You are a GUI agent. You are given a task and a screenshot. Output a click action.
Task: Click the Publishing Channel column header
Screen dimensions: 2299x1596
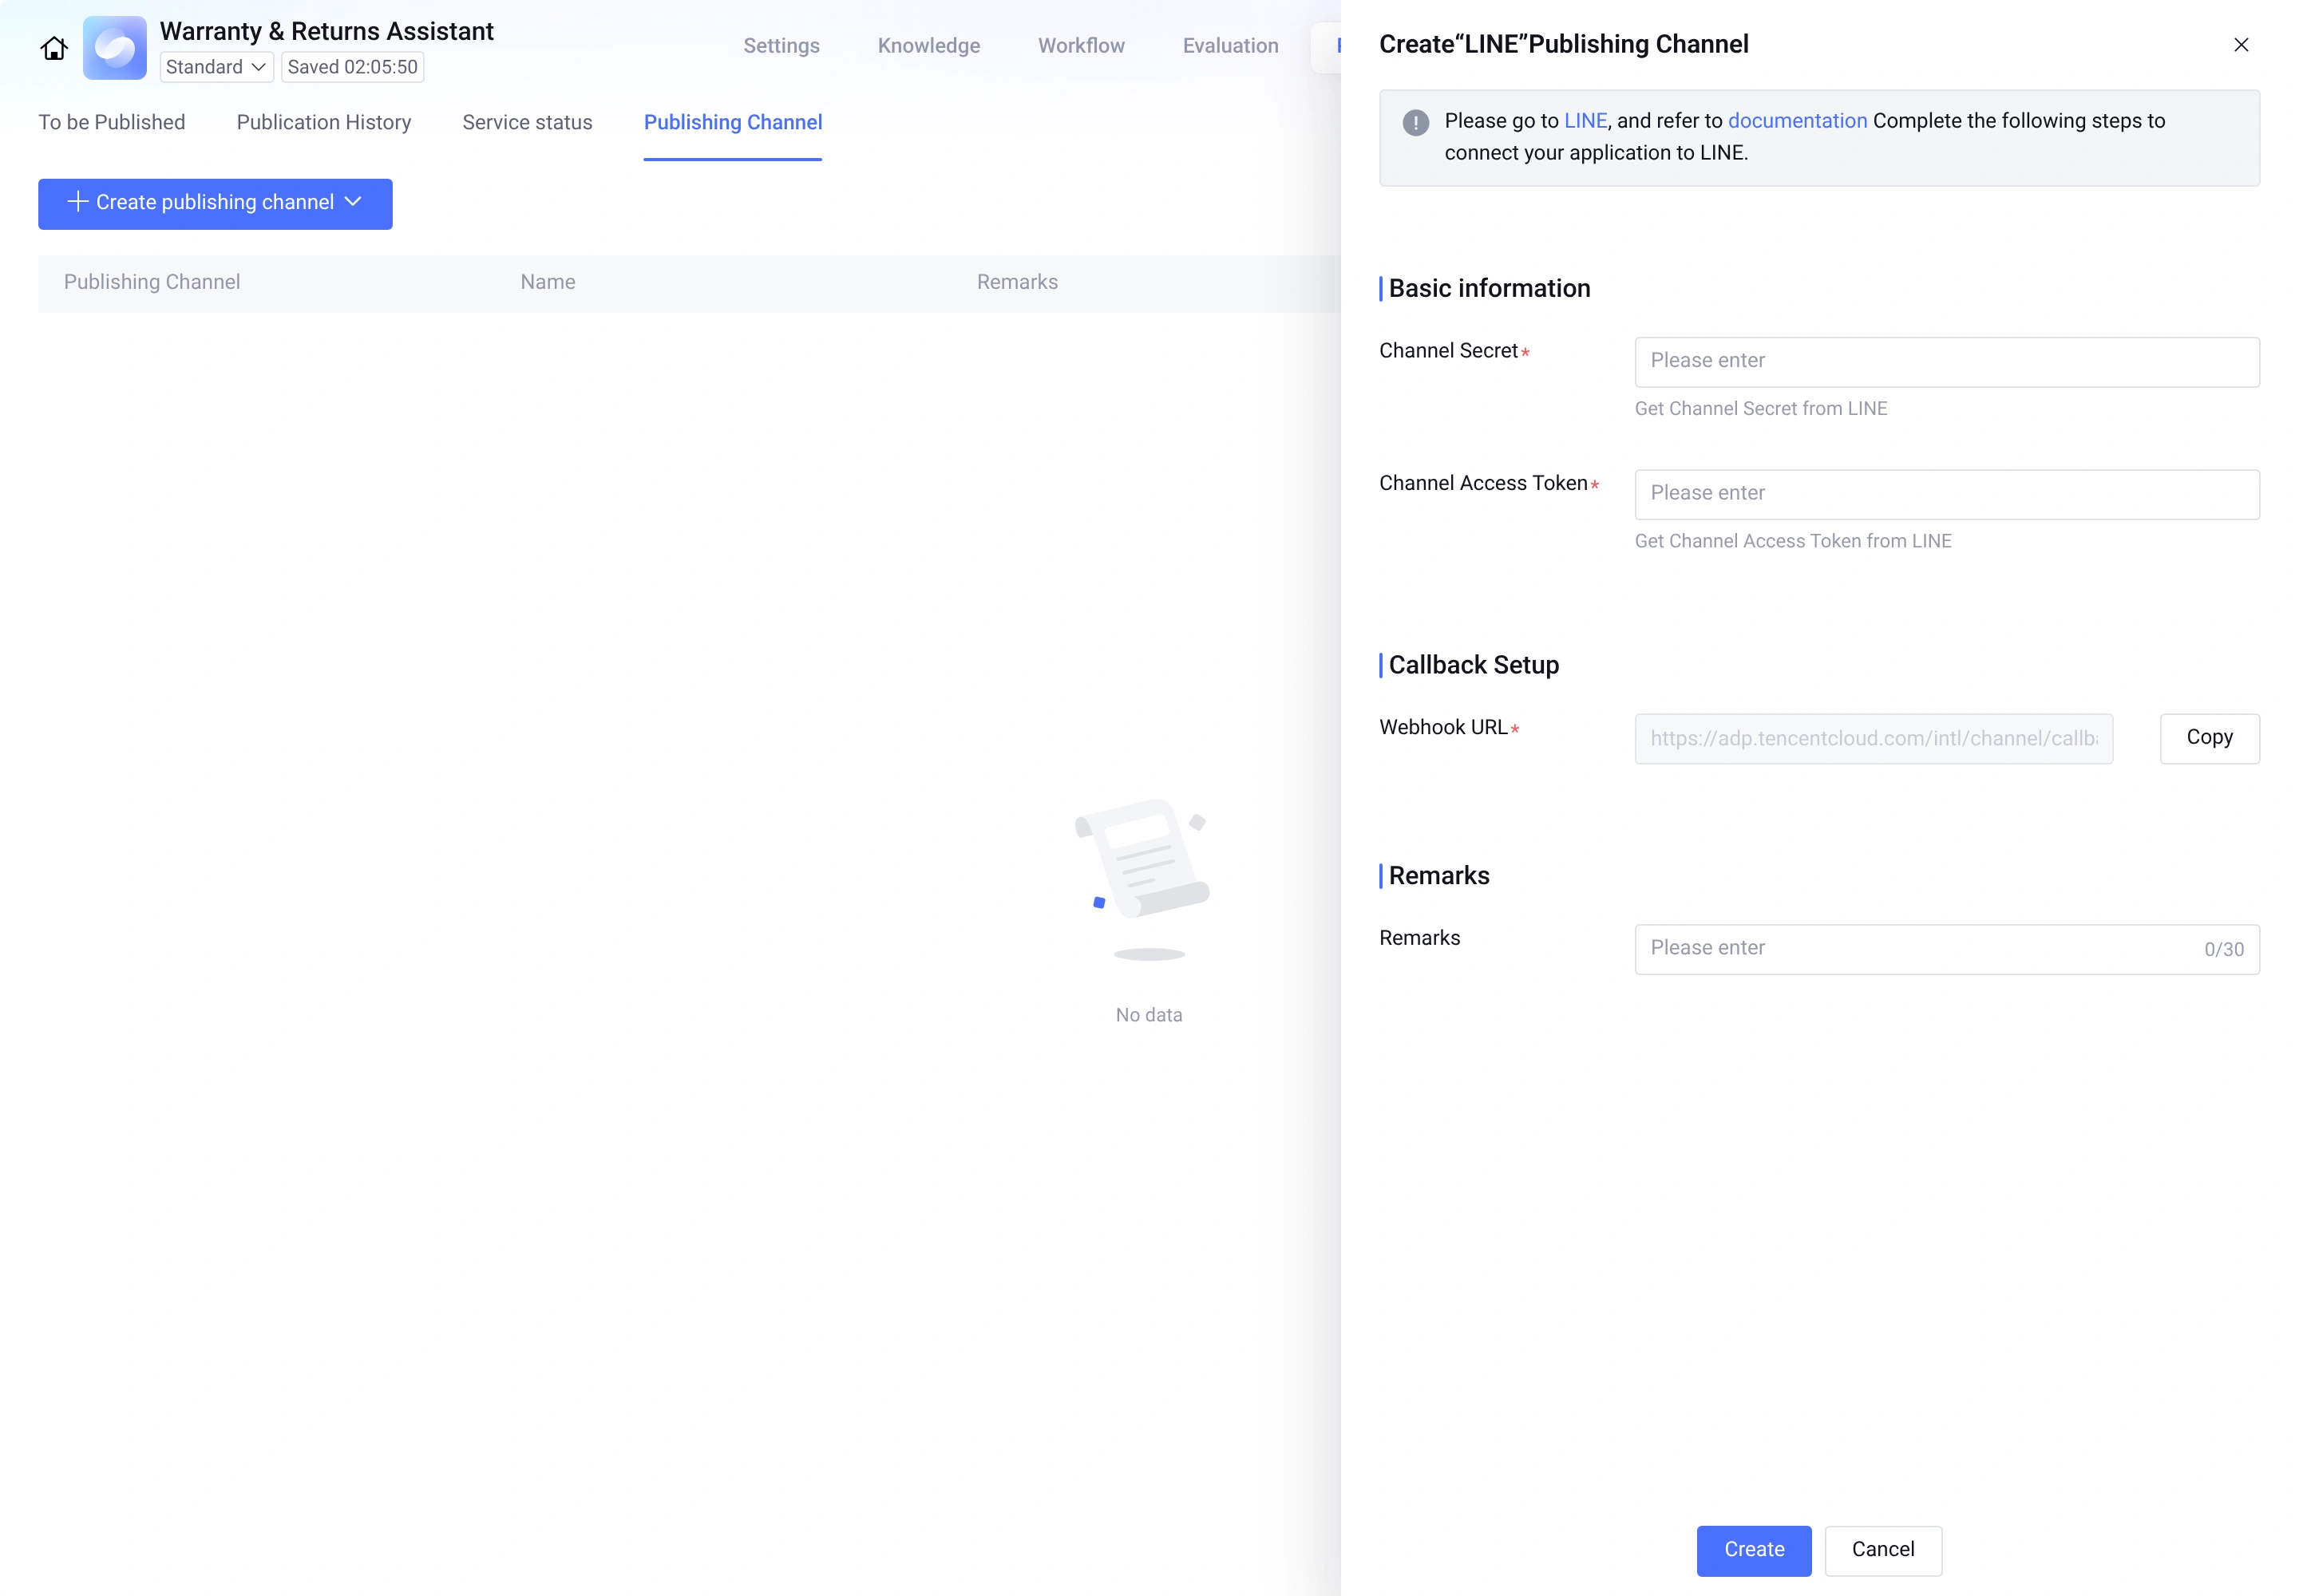152,282
